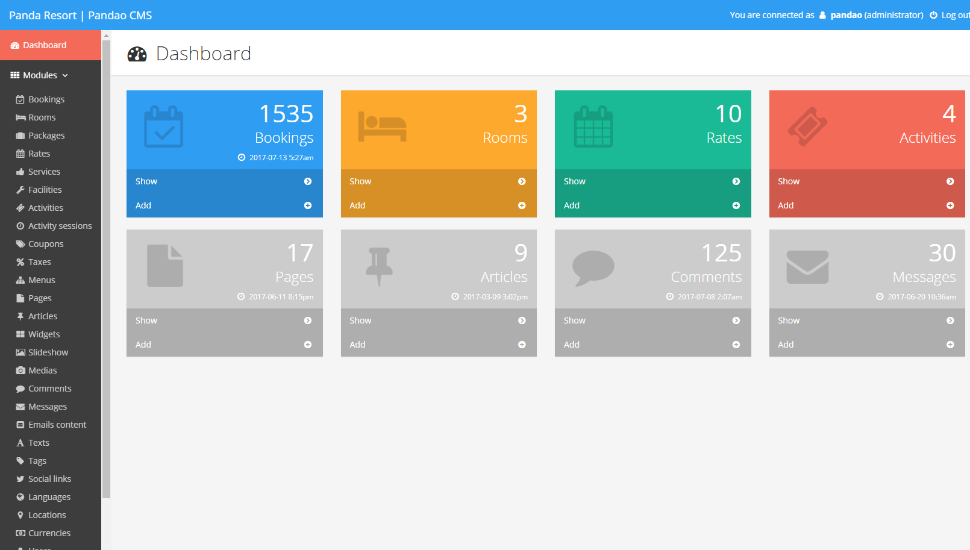Click the pushpin icon on Articles tile

pyautogui.click(x=379, y=266)
